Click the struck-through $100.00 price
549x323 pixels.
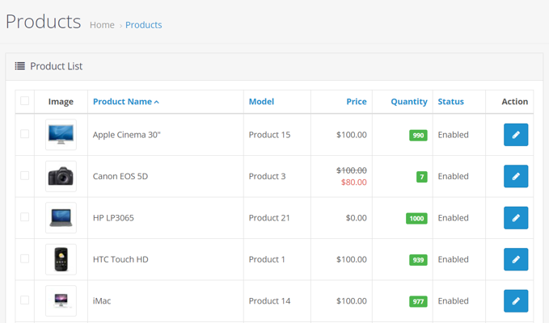[x=352, y=170]
